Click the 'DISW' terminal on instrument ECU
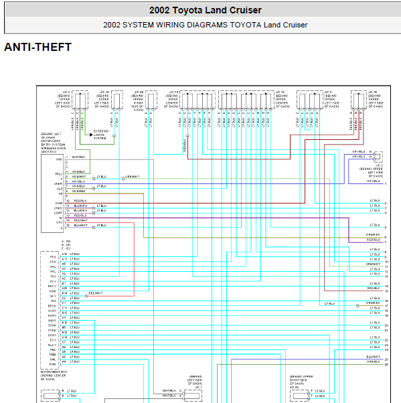Screen dimensions: 401x403 pos(52,325)
